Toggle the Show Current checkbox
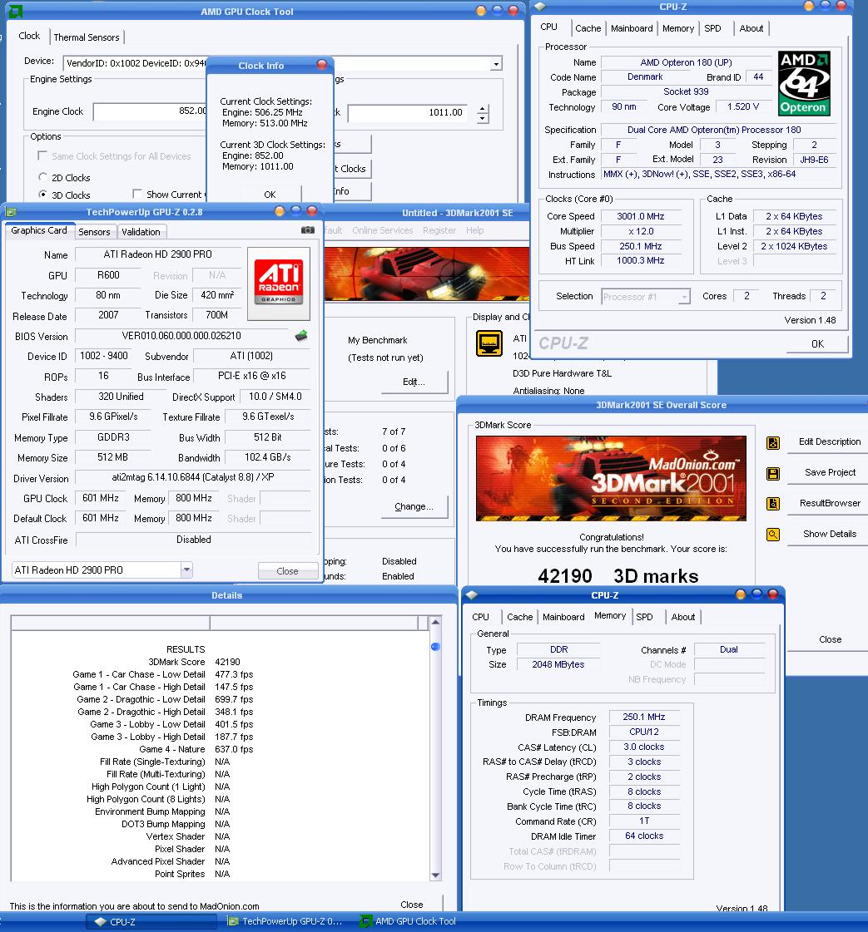This screenshot has width=868, height=932. pos(137,194)
